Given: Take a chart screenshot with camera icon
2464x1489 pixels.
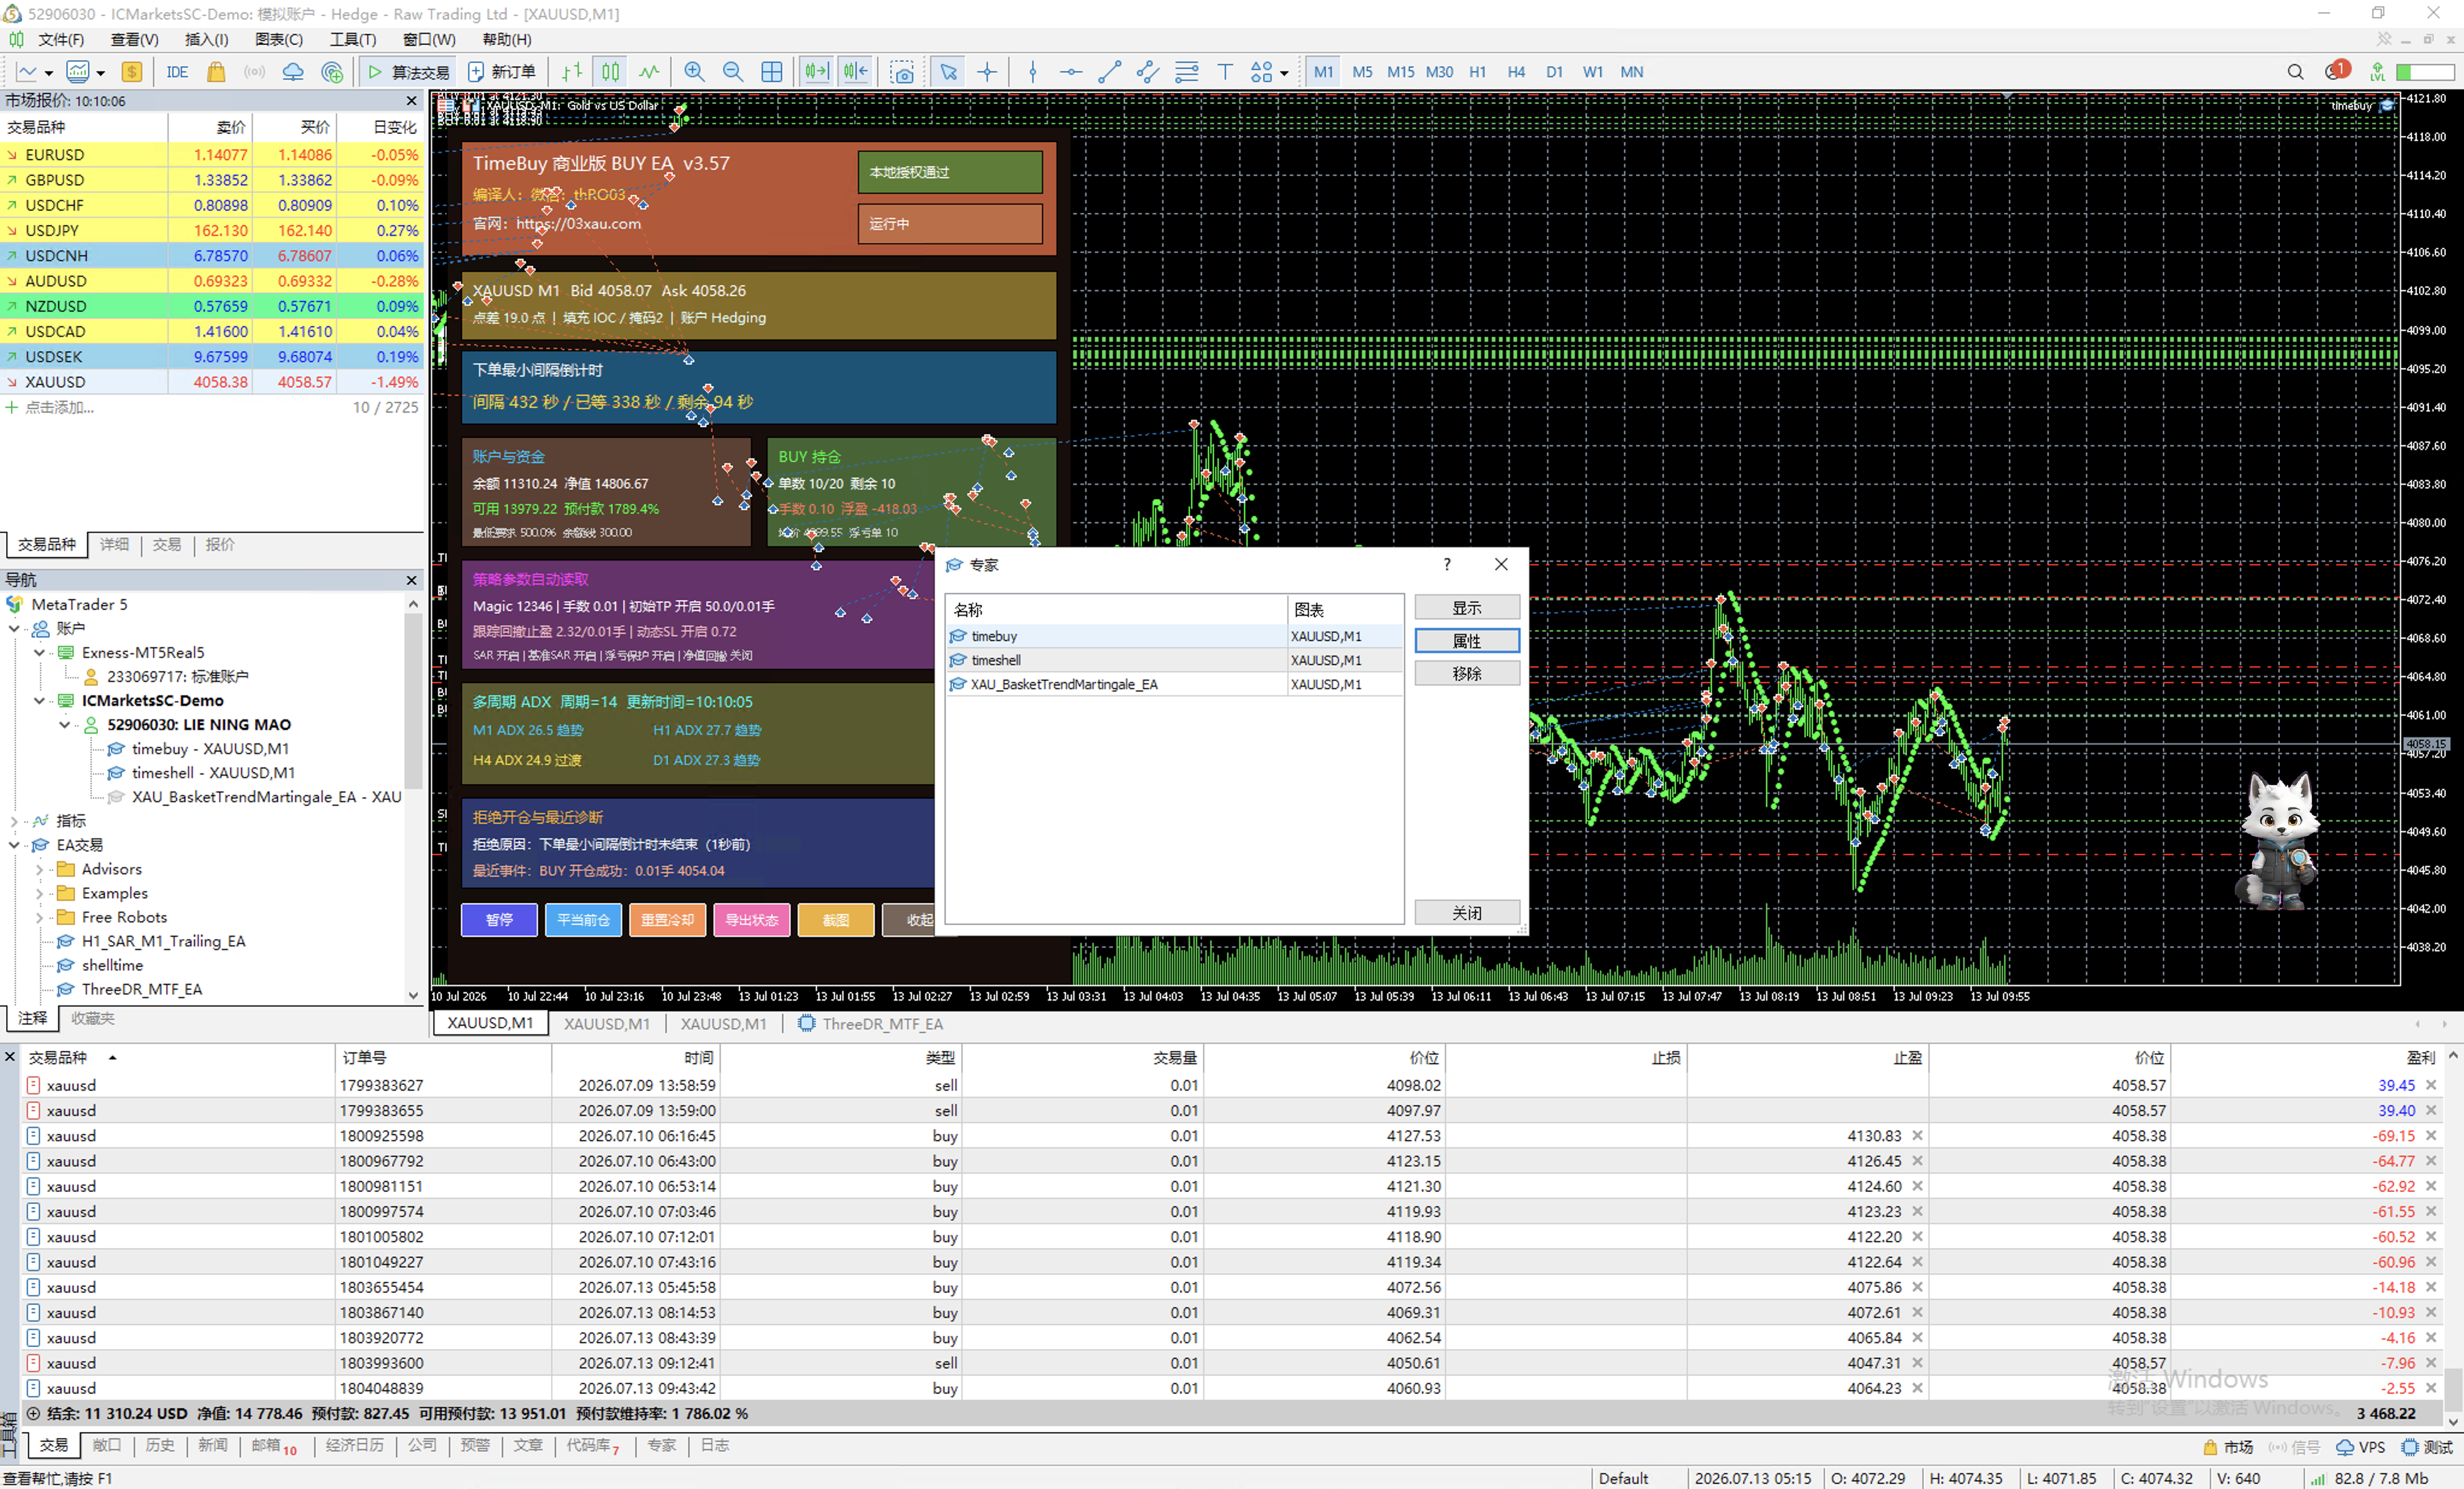Looking at the screenshot, I should click(x=902, y=72).
